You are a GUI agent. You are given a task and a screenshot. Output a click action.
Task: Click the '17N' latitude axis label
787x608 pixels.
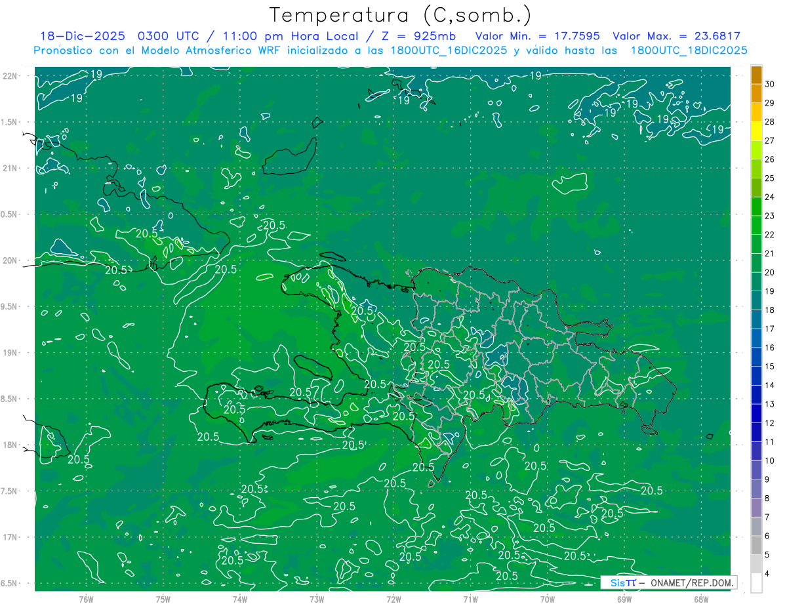tap(10, 537)
